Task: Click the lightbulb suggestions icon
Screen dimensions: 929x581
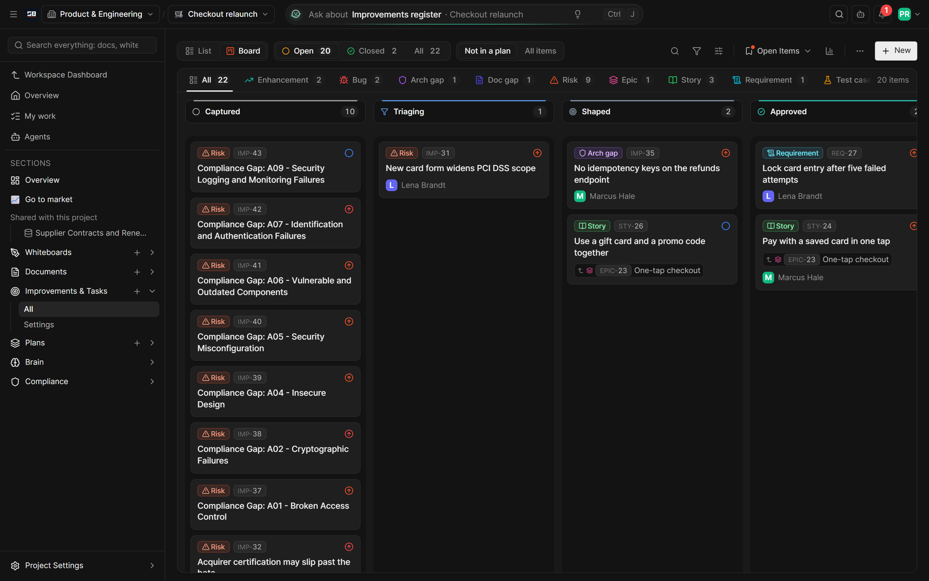Action: pos(577,14)
